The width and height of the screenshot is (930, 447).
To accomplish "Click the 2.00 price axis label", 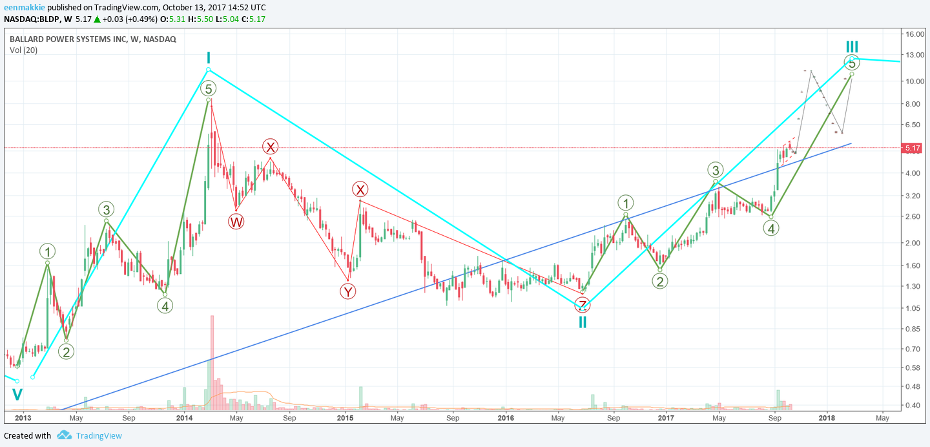I will 913,243.
